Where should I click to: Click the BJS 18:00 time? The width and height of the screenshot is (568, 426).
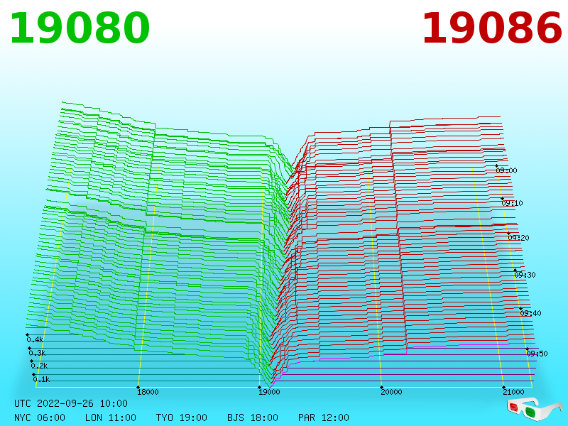pyautogui.click(x=253, y=417)
